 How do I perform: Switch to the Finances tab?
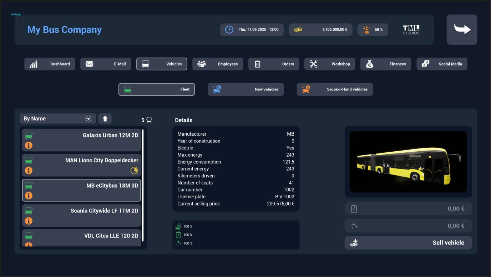(x=385, y=64)
